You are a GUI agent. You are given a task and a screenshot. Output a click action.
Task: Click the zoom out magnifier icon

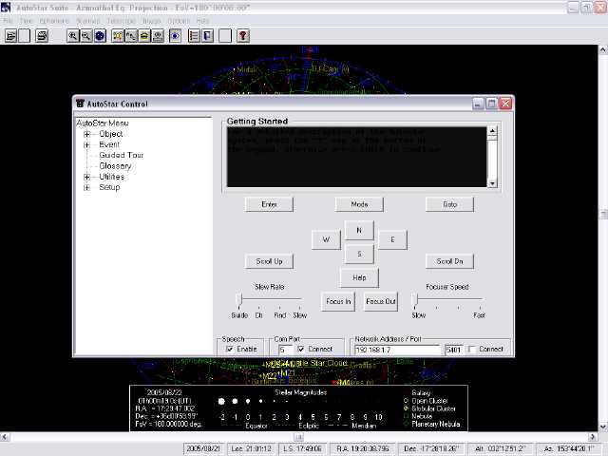coord(86,36)
